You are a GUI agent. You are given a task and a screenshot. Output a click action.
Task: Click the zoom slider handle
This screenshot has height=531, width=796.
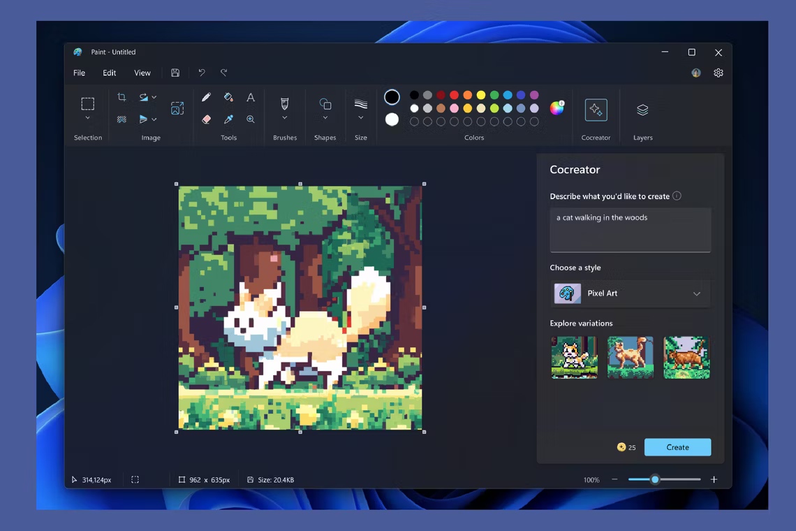pyautogui.click(x=655, y=479)
